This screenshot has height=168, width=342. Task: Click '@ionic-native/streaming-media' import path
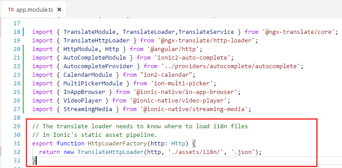tap(194, 109)
